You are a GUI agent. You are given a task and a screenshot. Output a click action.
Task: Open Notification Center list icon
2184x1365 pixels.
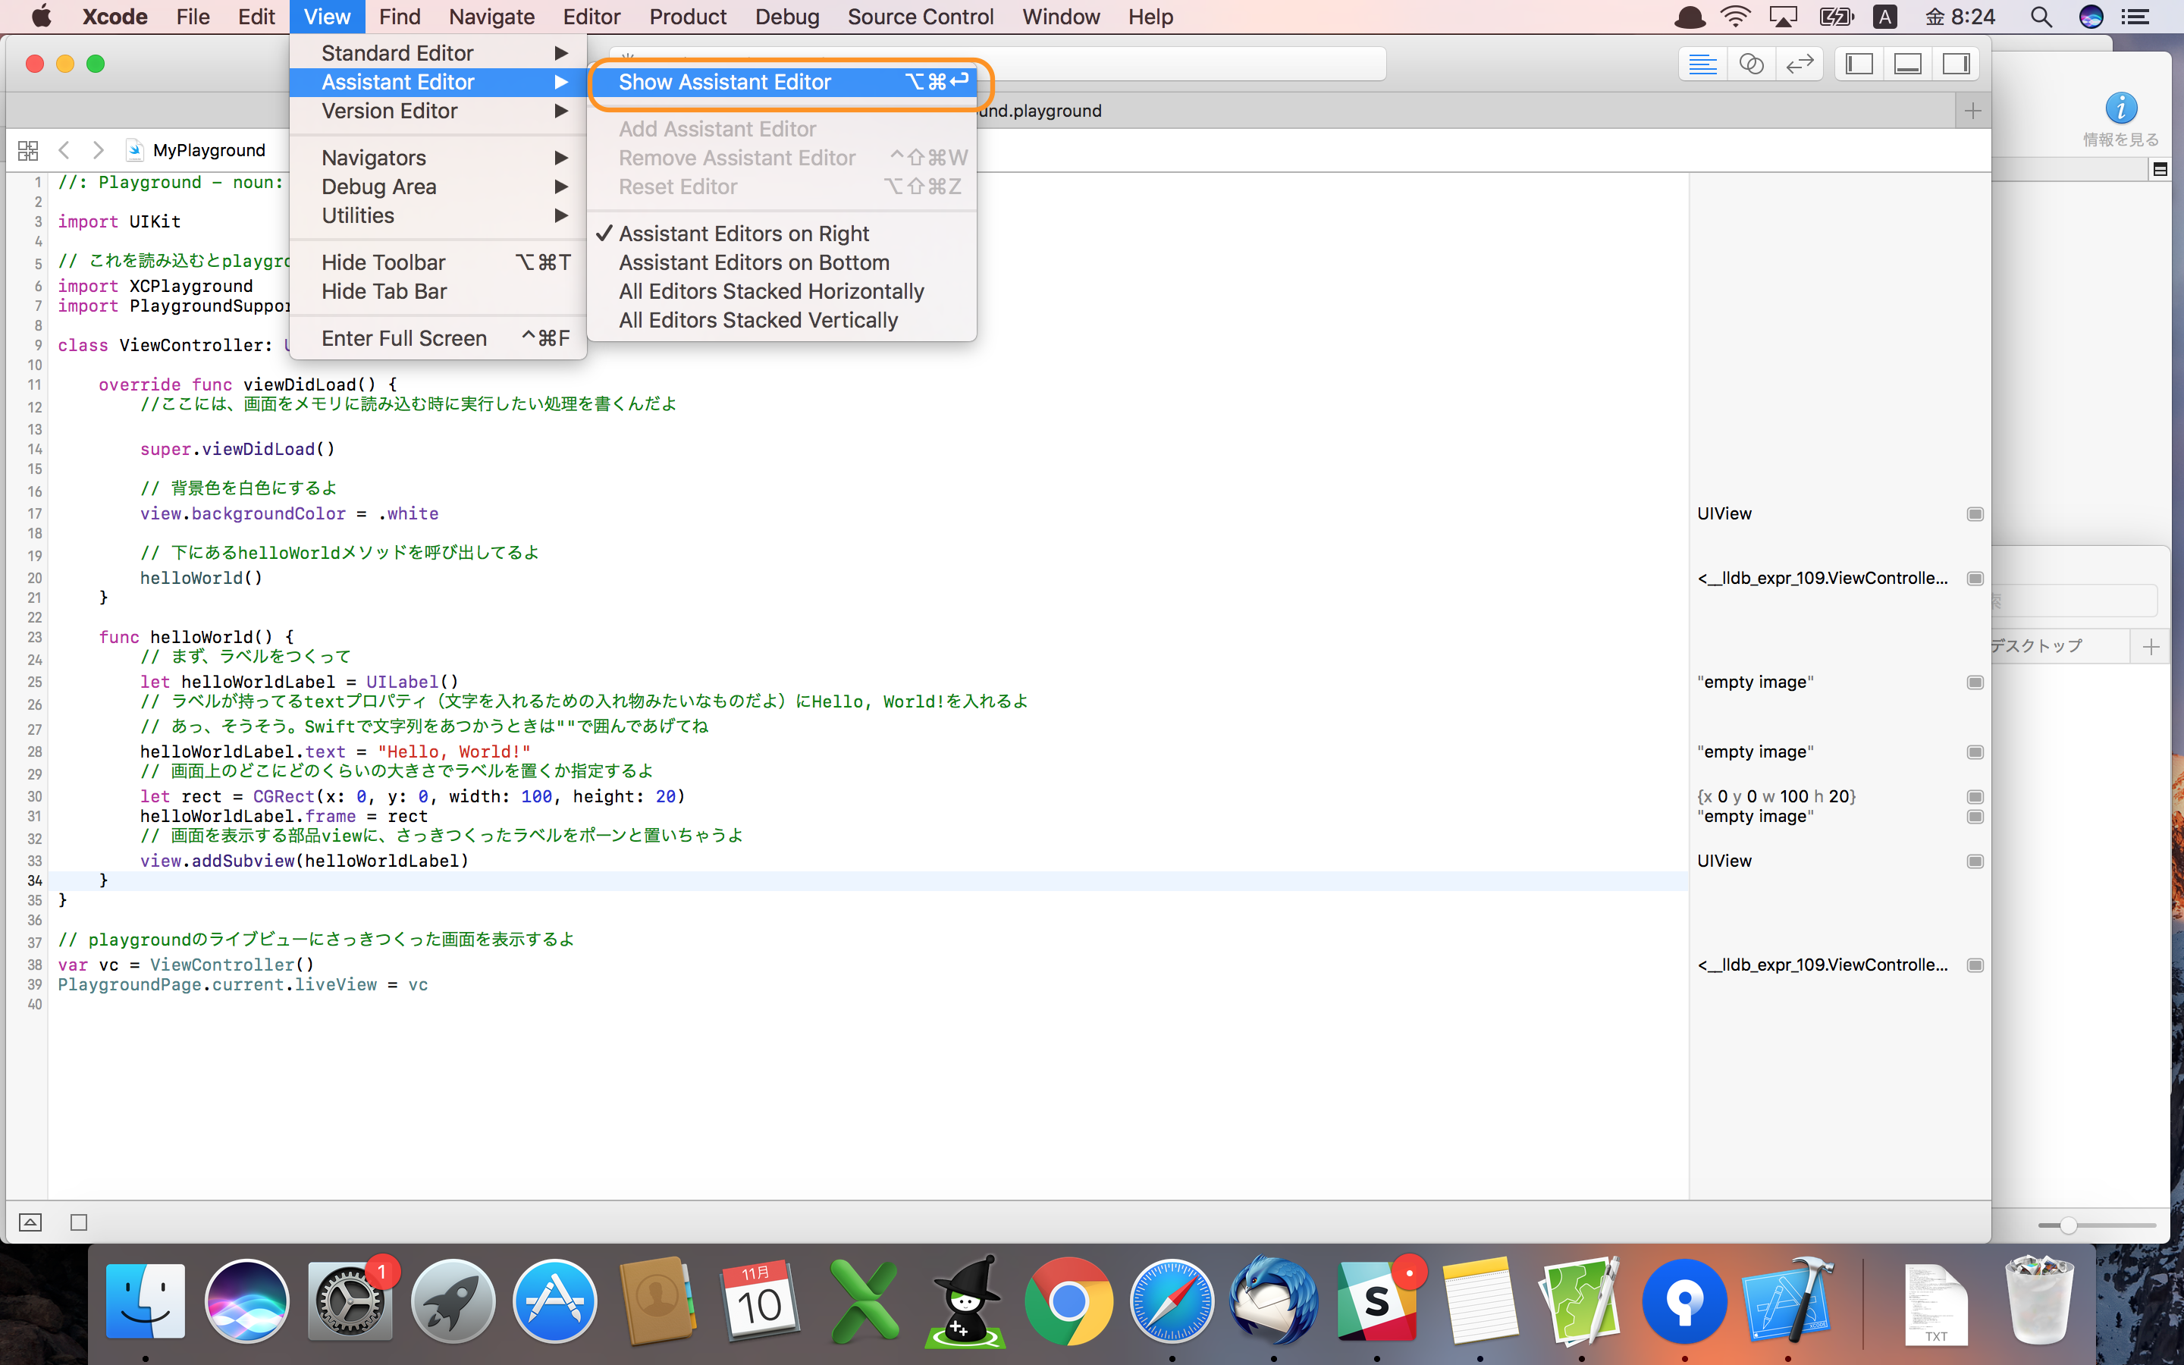pyautogui.click(x=2135, y=17)
